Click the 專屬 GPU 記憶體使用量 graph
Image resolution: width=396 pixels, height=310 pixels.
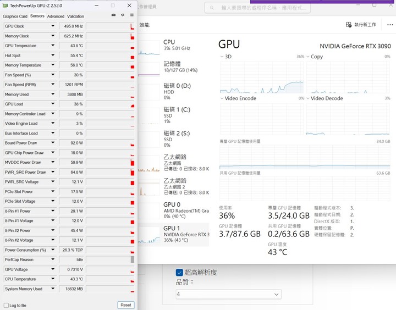pos(305,157)
